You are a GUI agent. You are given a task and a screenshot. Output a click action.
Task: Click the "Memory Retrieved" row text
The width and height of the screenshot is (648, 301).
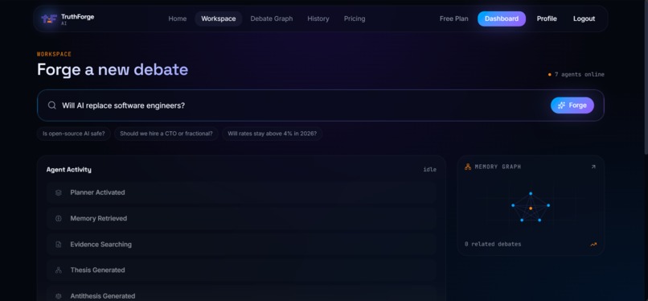point(98,218)
